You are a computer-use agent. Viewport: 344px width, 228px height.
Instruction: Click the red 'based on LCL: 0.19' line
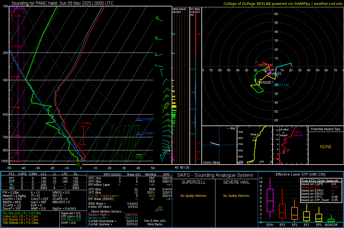(319, 188)
